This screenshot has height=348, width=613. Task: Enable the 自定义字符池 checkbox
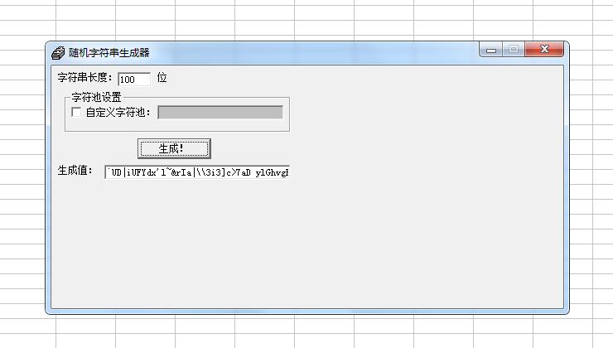[76, 112]
